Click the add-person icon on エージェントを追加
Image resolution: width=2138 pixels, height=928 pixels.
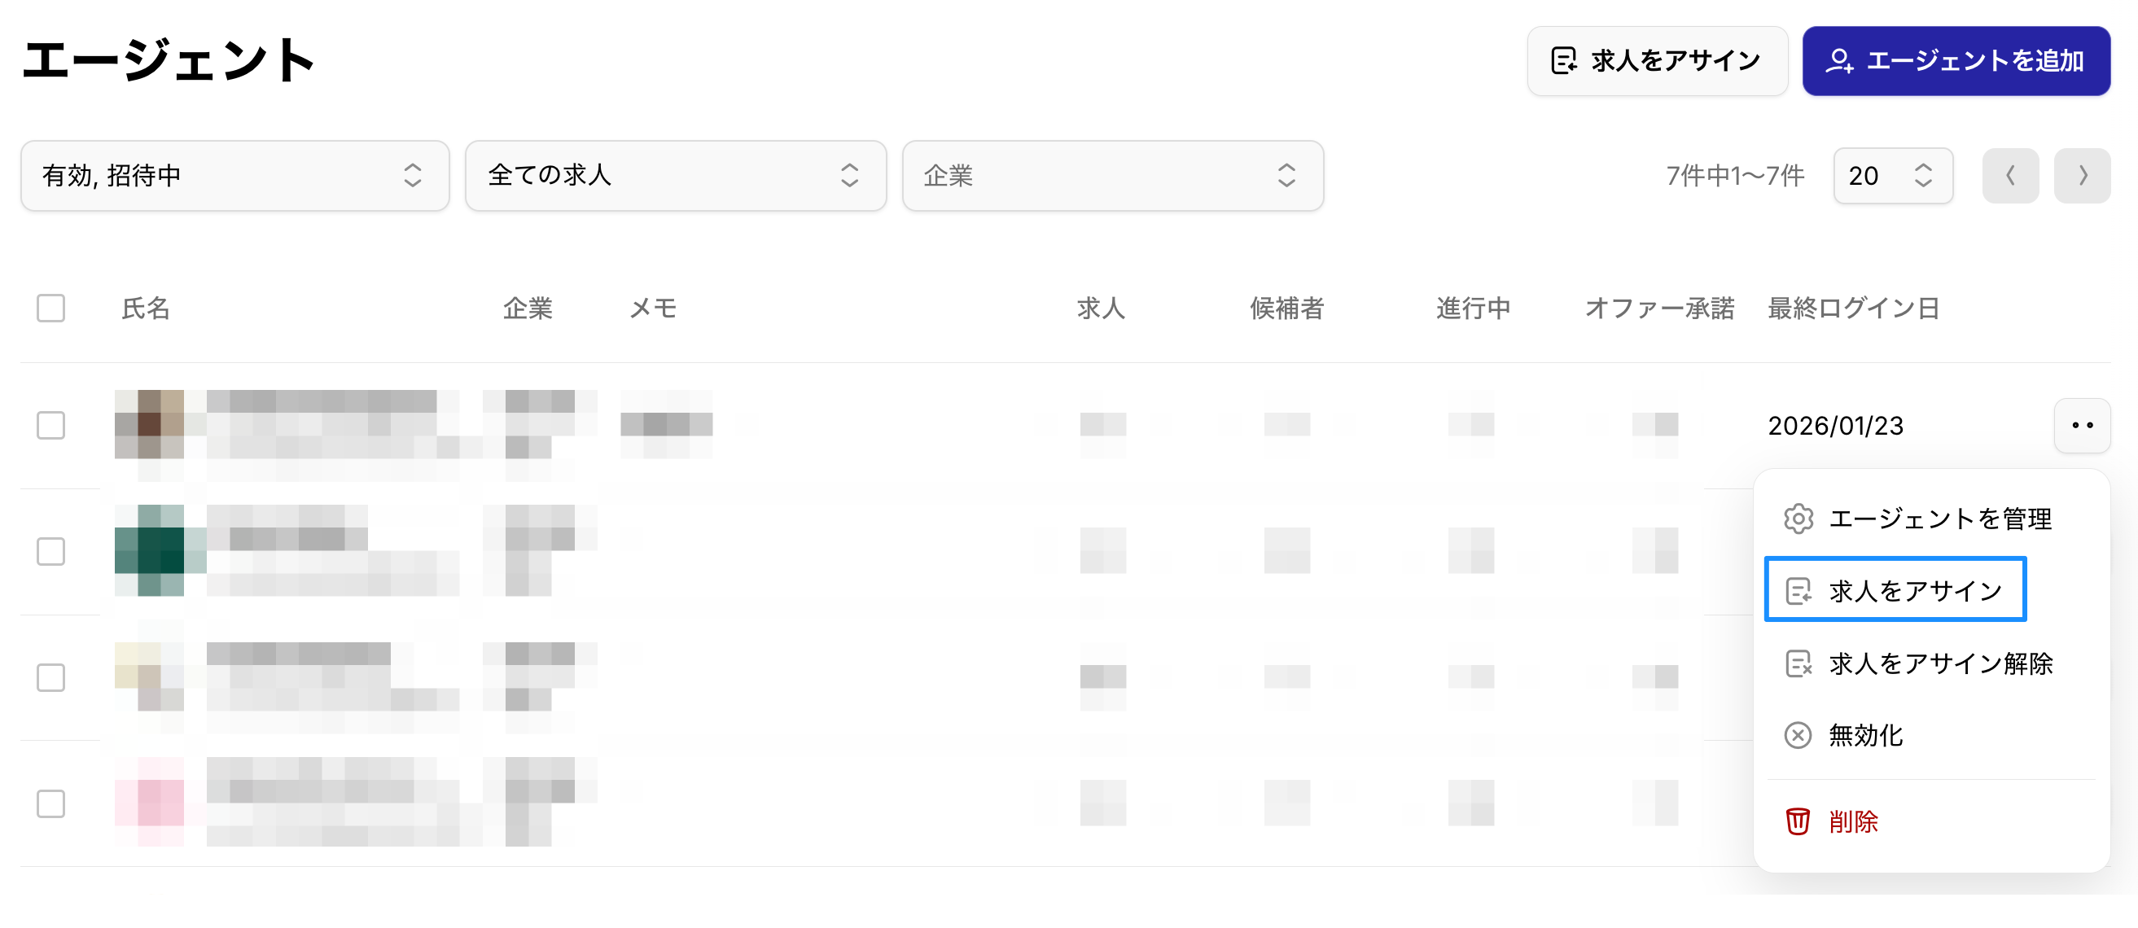click(x=1839, y=60)
